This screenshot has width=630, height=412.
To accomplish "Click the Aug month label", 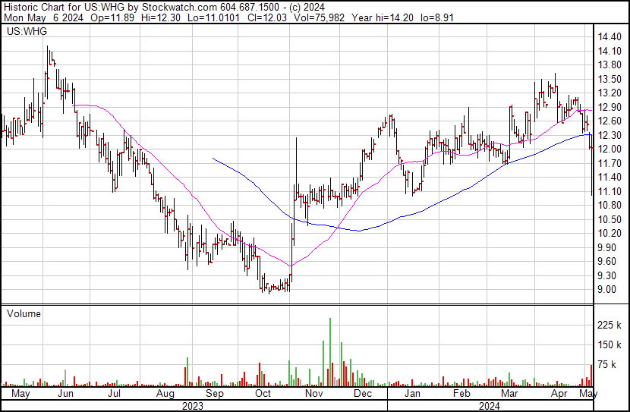I will (x=165, y=394).
